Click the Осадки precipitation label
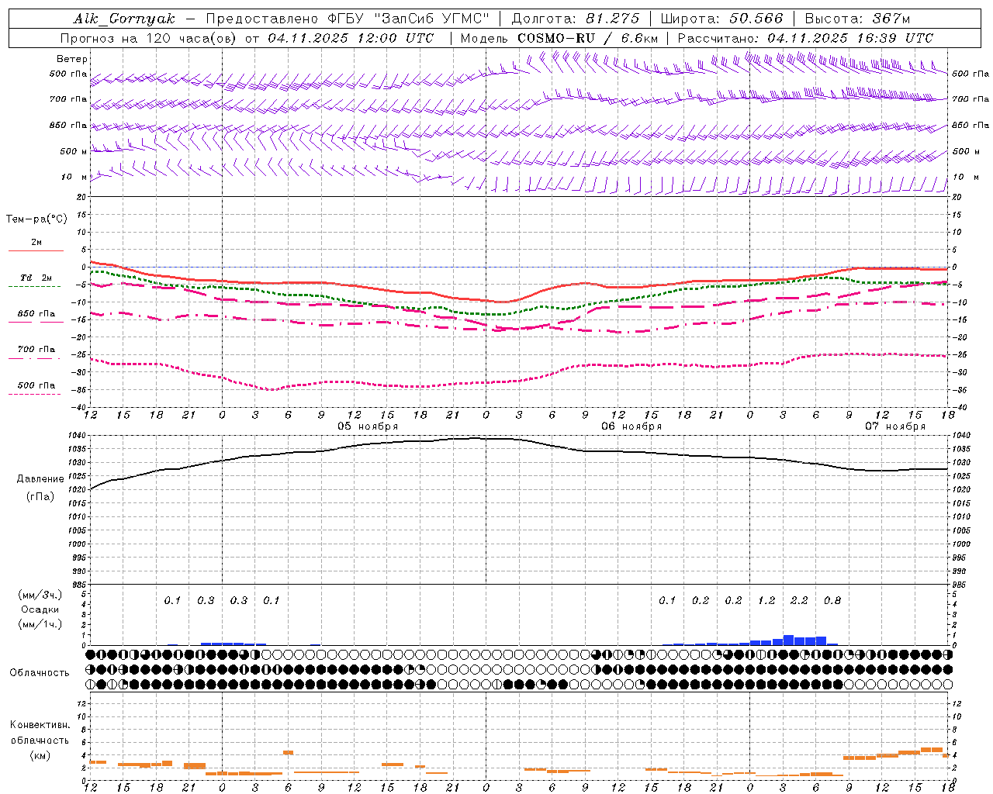The width and height of the screenshot is (993, 794). coord(40,609)
